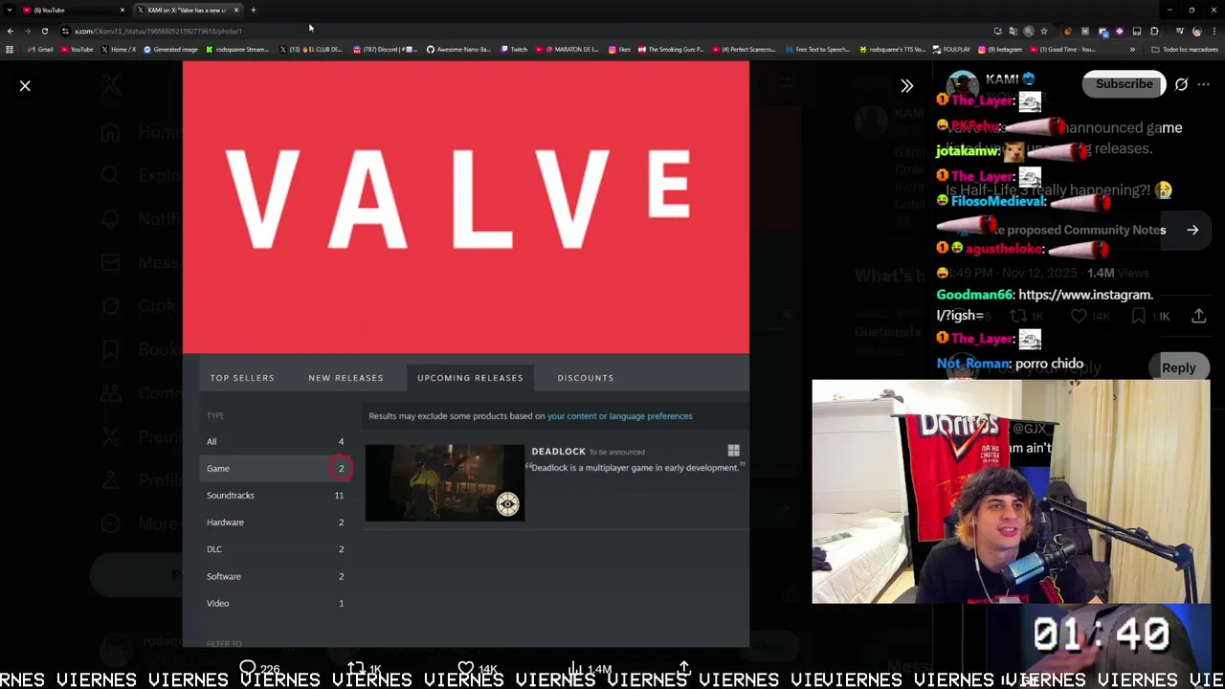1225x689 pixels.
Task: Open the three-dot more menu on the tweet
Action: click(1204, 84)
